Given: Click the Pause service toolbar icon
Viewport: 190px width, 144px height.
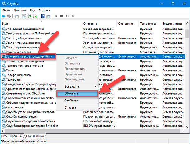Looking at the screenshot, I should [67, 16].
